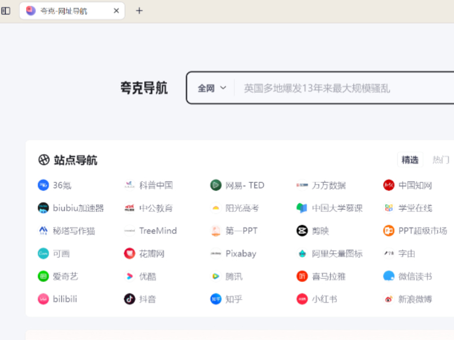Open the 腾讯 video icon
This screenshot has height=340, width=454.
point(216,276)
